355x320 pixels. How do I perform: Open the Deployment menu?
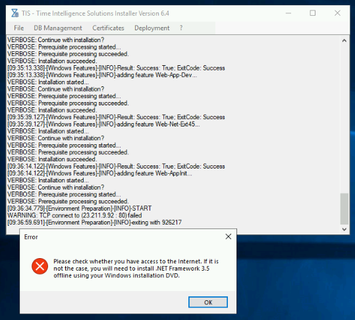[x=152, y=28]
